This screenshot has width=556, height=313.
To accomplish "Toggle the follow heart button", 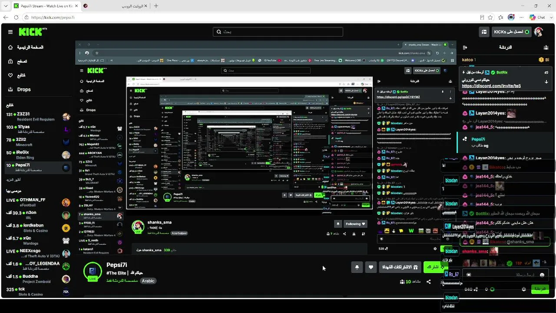I will pyautogui.click(x=371, y=267).
